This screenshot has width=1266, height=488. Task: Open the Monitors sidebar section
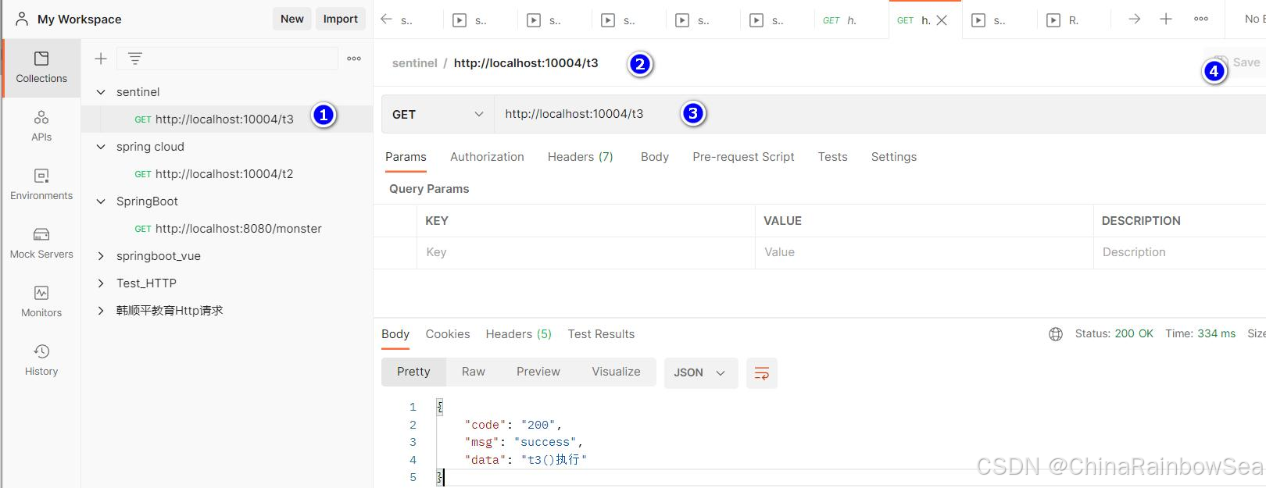[x=41, y=301]
